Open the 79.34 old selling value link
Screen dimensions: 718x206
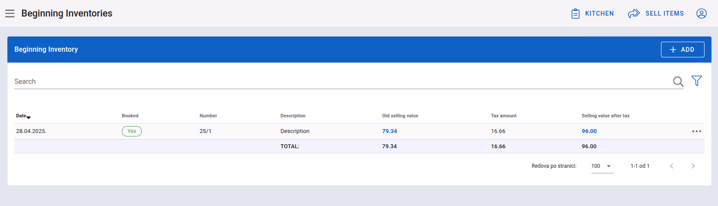[389, 131]
